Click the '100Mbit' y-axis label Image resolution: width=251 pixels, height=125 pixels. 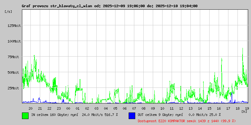[x=14, y=41]
